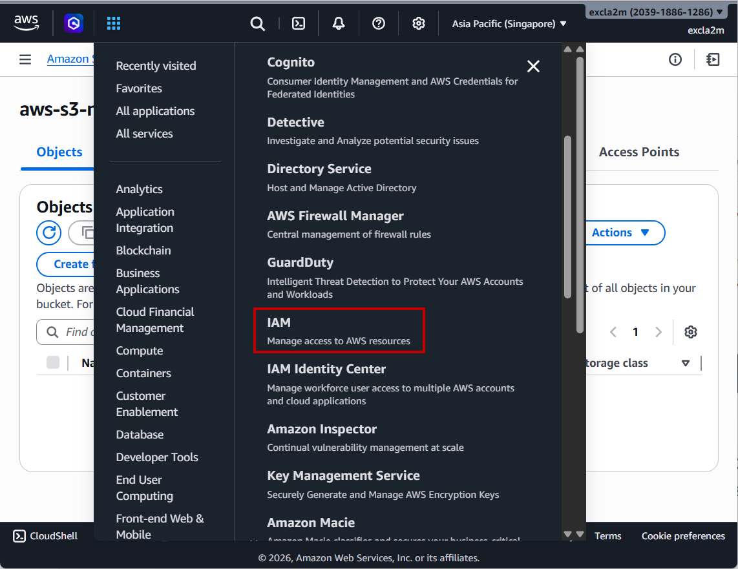The width and height of the screenshot is (738, 569).
Task: Close the services menu with X
Action: tap(533, 66)
